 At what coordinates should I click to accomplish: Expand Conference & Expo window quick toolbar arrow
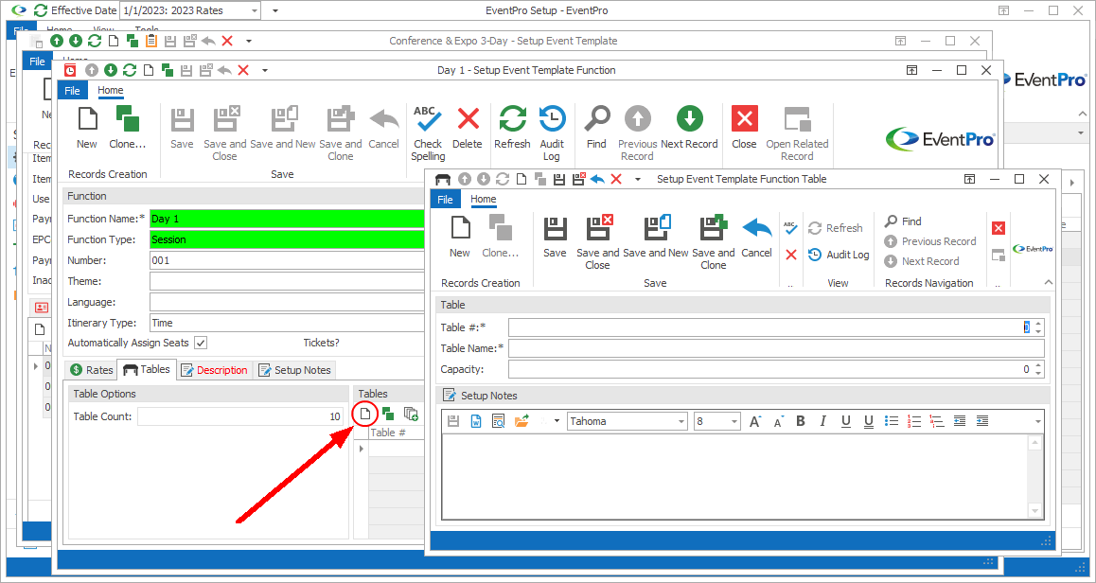(249, 41)
